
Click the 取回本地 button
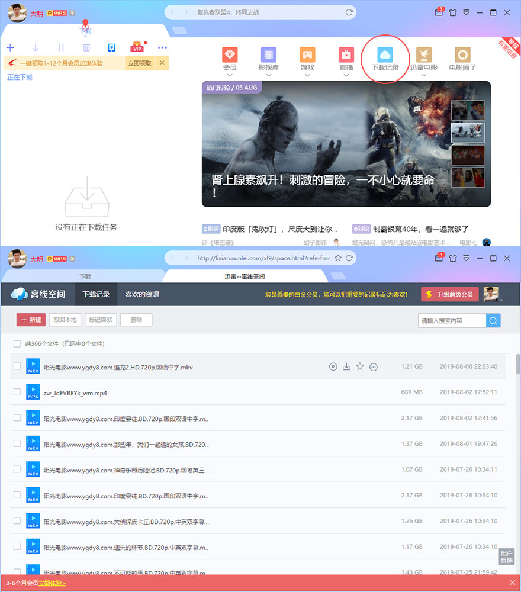pos(65,320)
